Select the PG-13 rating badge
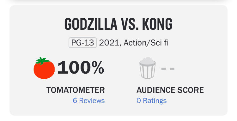 (x=82, y=43)
